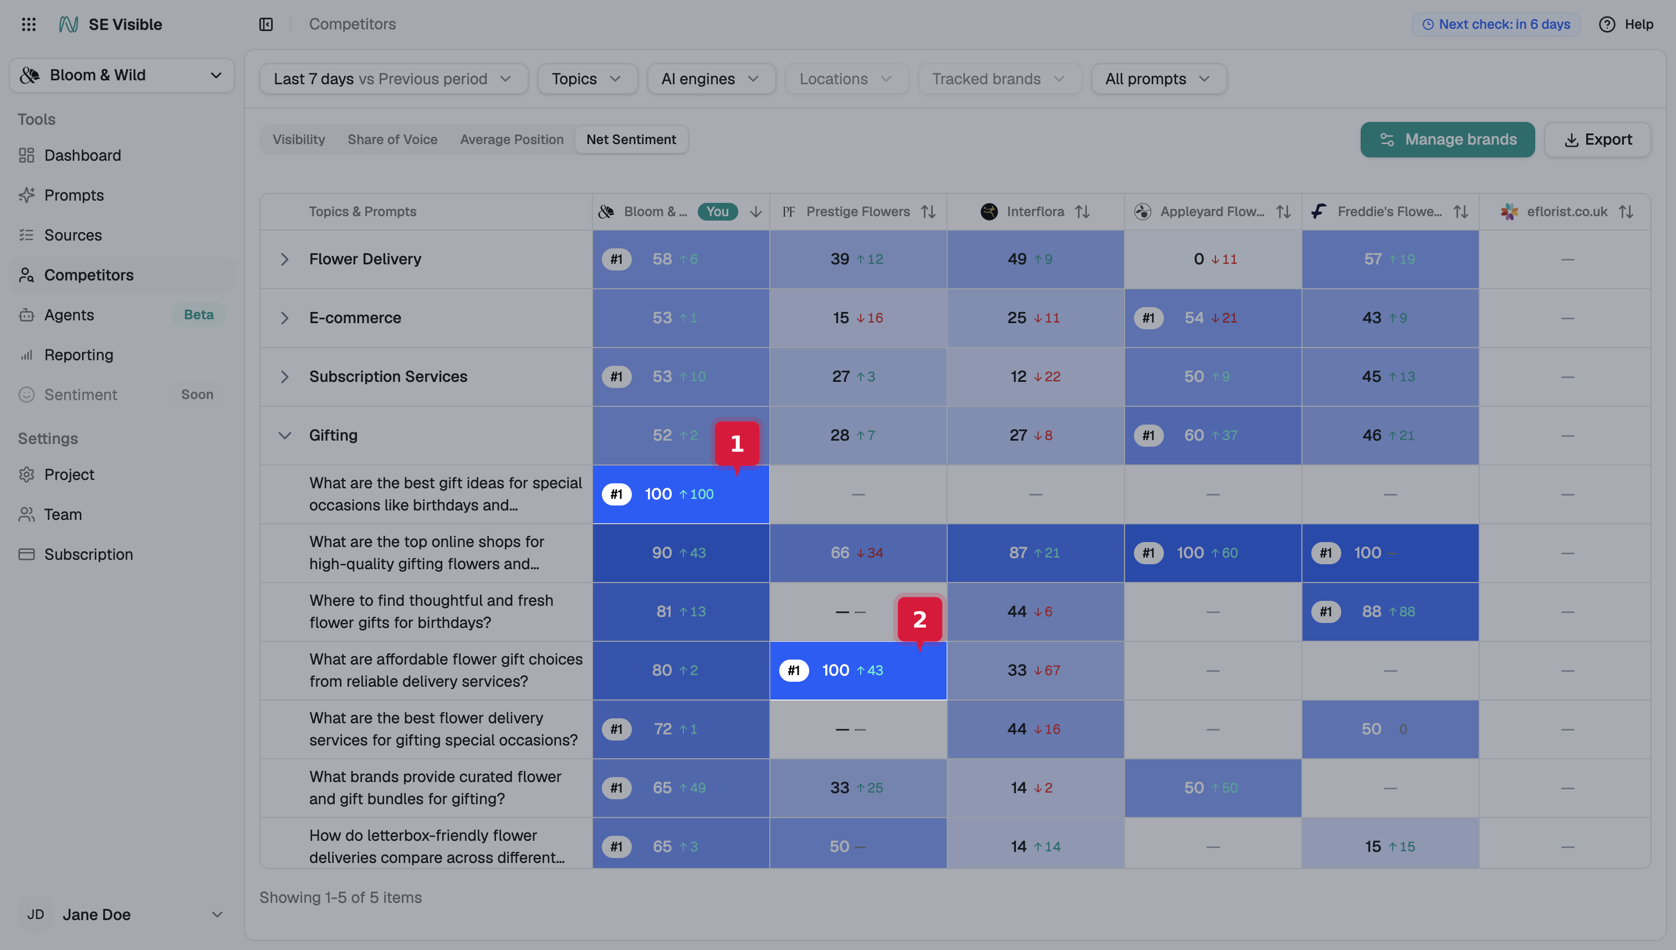Select the Net Sentiment tab
Image resolution: width=1676 pixels, height=950 pixels.
[631, 140]
